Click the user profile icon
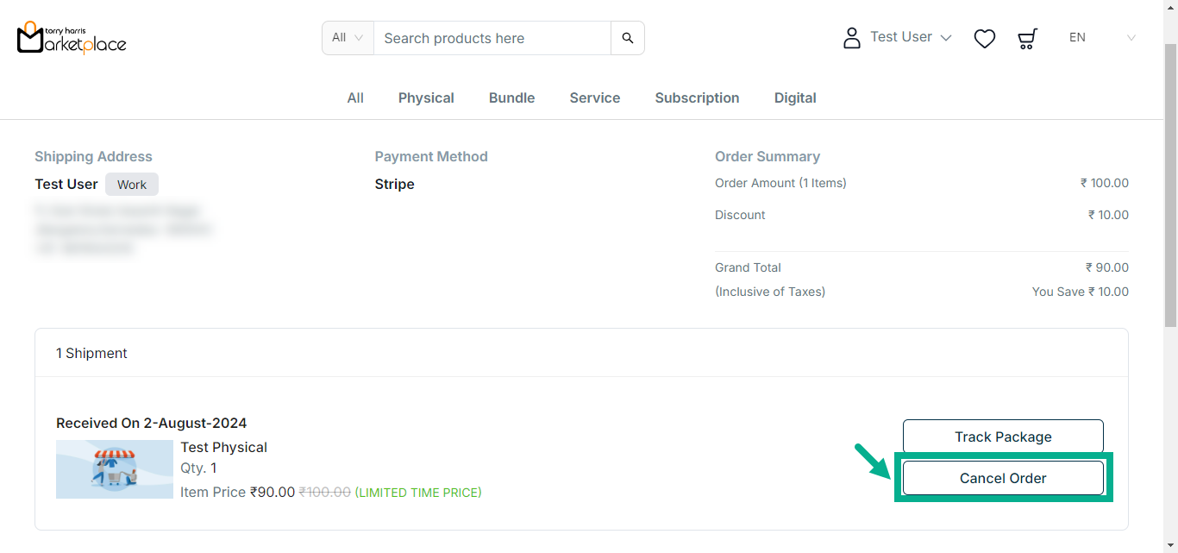 [x=852, y=38]
